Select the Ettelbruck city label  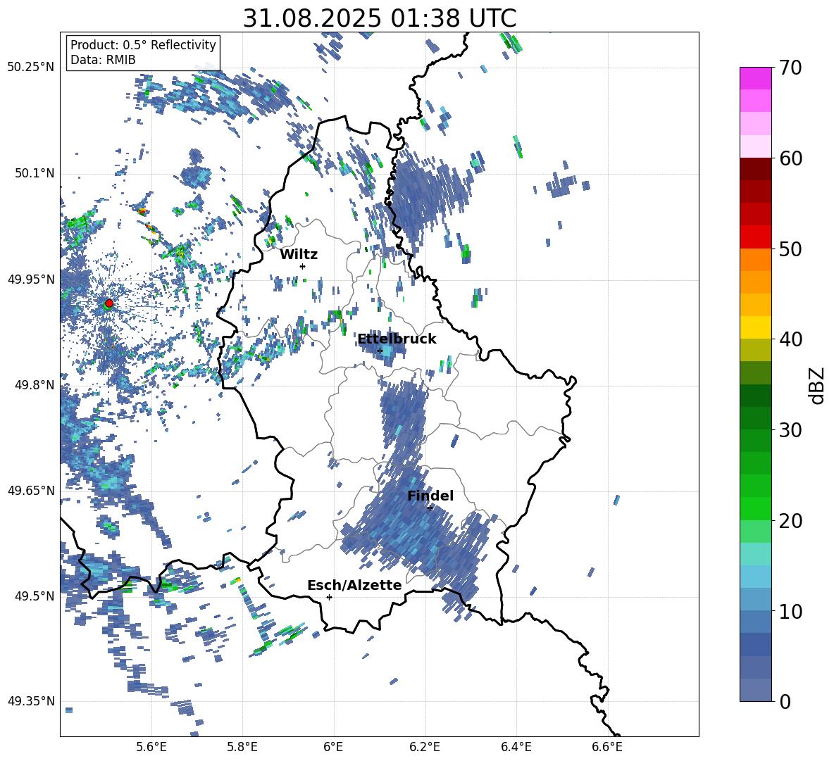(x=397, y=339)
